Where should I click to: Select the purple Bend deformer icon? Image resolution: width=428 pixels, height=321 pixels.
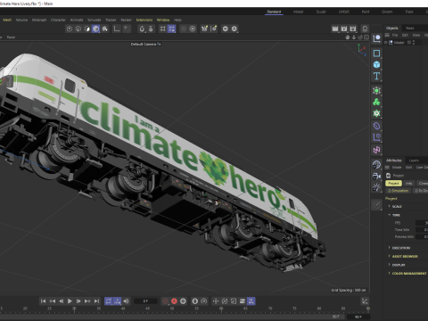pyautogui.click(x=376, y=126)
